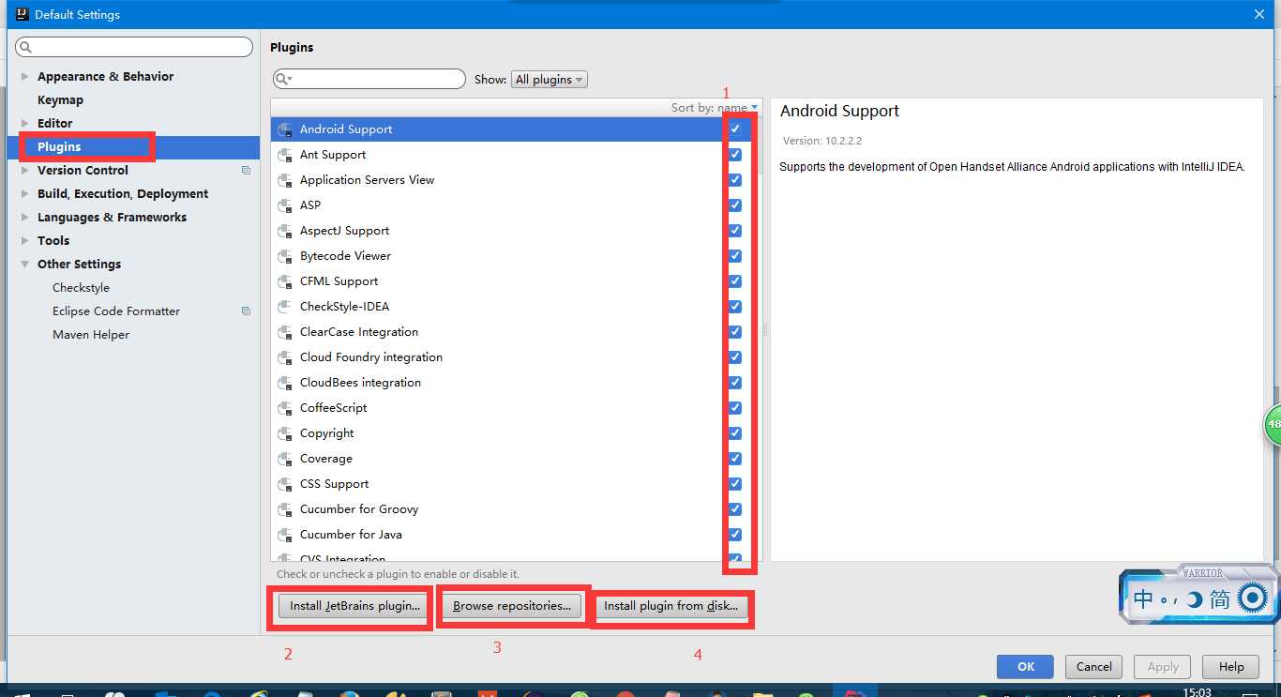Click the CheckStyle-IDEA plugin icon
This screenshot has height=697, width=1281.
point(285,307)
